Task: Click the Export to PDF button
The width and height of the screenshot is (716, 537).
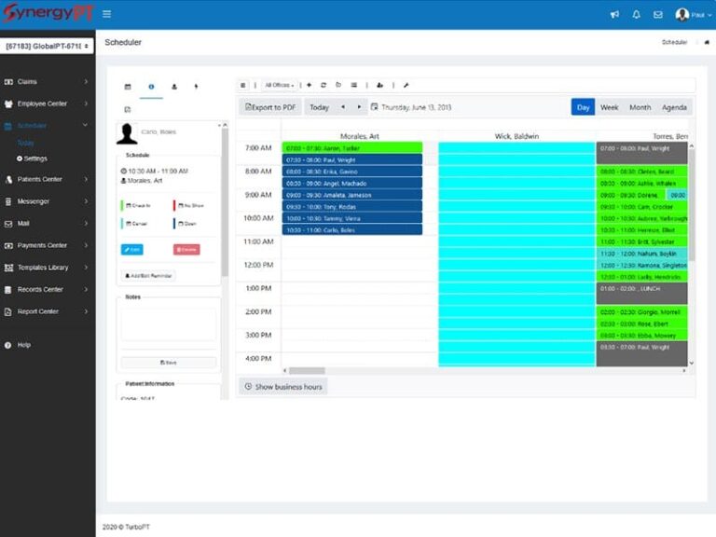Action: pos(269,107)
